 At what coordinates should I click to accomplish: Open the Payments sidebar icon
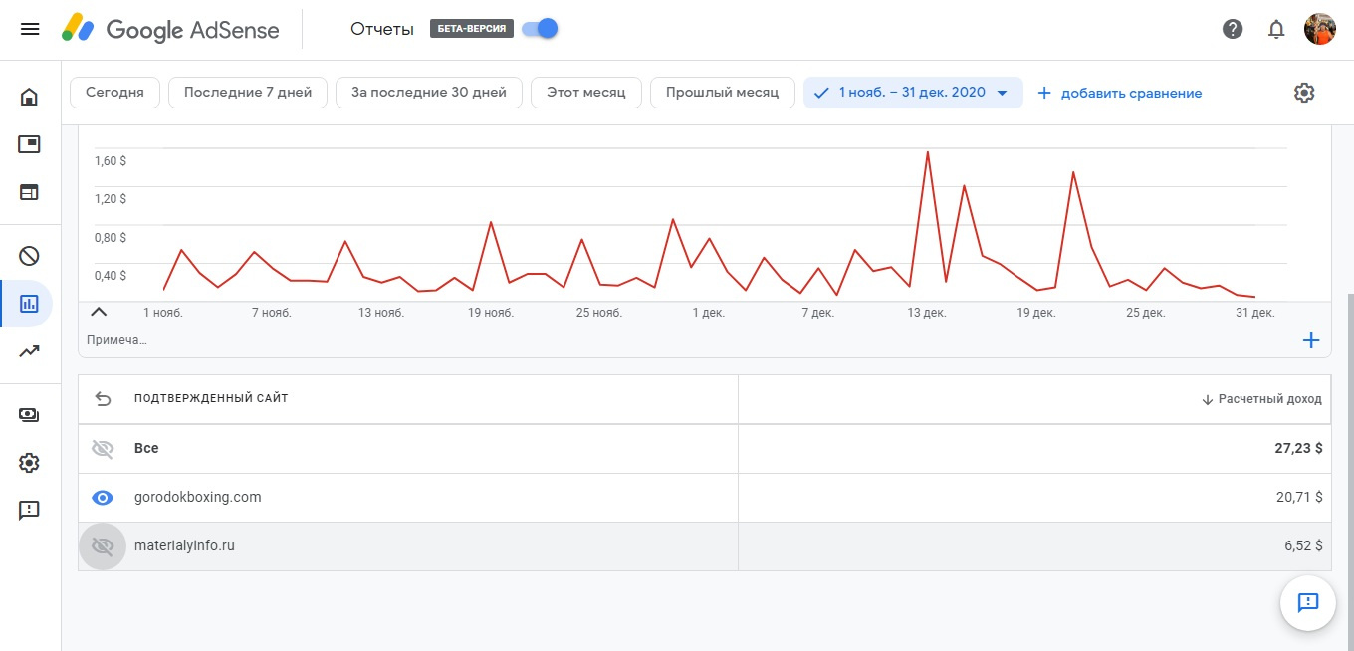pyautogui.click(x=29, y=415)
